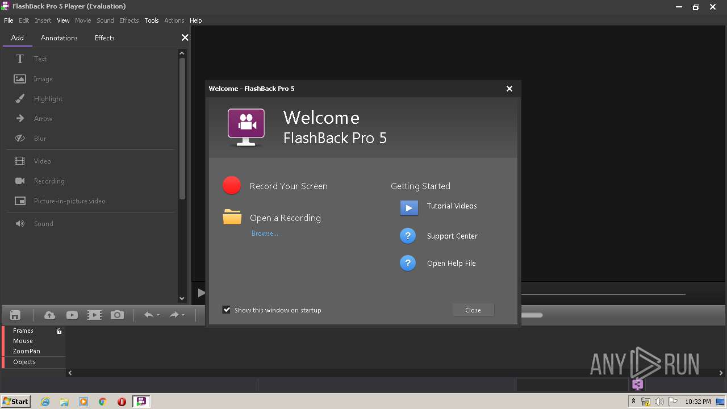This screenshot has width=727, height=409.
Task: Click the play button below the preview
Action: point(201,293)
